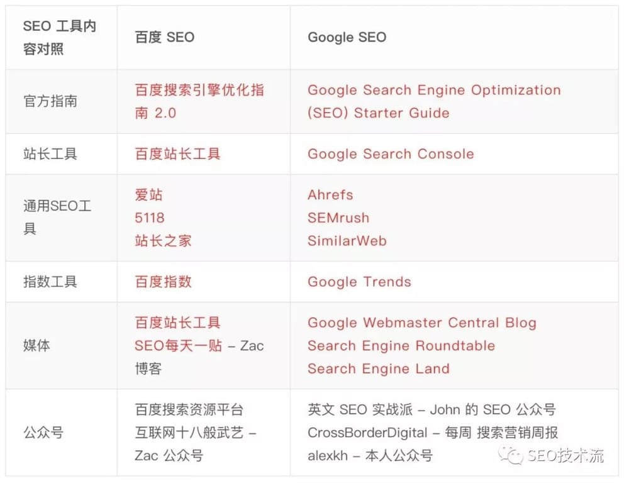Open the 百度搜索引擎优化指南 2.0 link

(199, 91)
